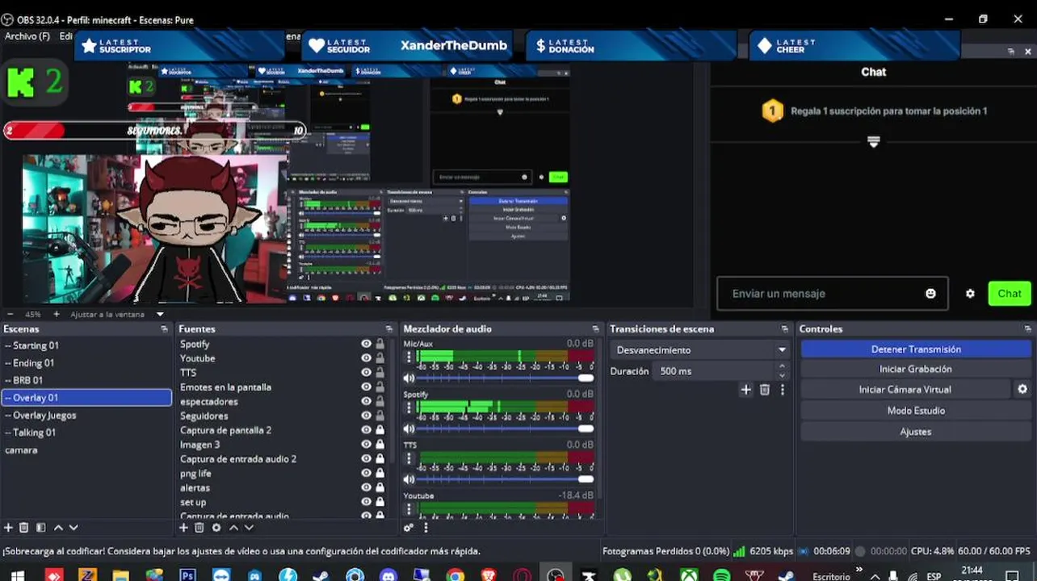The image size is (1037, 581).
Task: Expand chat leaderboard chevron below gift message
Action: coord(873,141)
